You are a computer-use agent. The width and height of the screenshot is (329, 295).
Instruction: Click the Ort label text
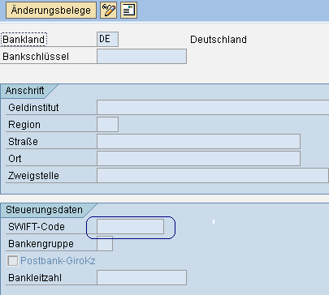coord(15,159)
